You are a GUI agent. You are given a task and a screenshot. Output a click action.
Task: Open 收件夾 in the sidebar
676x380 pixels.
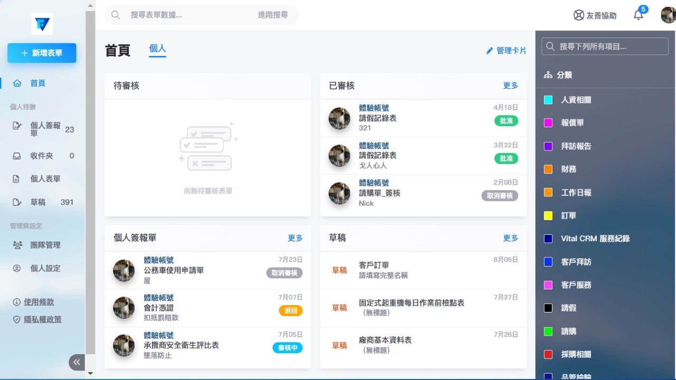coord(42,156)
